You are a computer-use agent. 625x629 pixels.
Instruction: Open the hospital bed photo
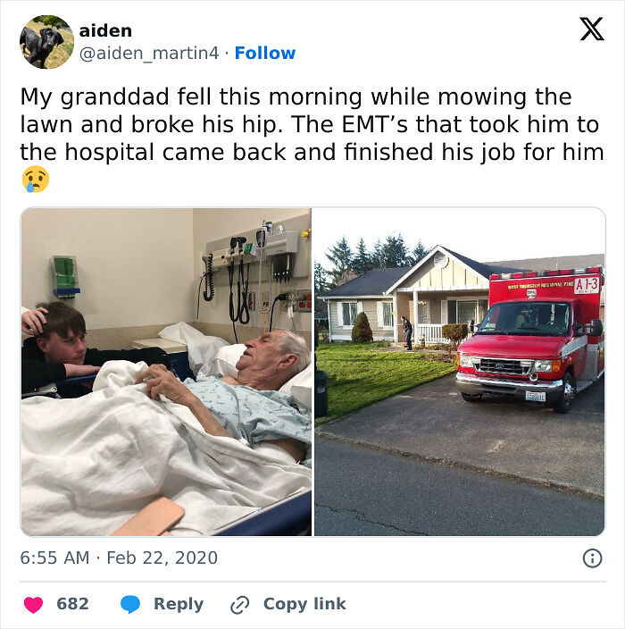point(166,372)
